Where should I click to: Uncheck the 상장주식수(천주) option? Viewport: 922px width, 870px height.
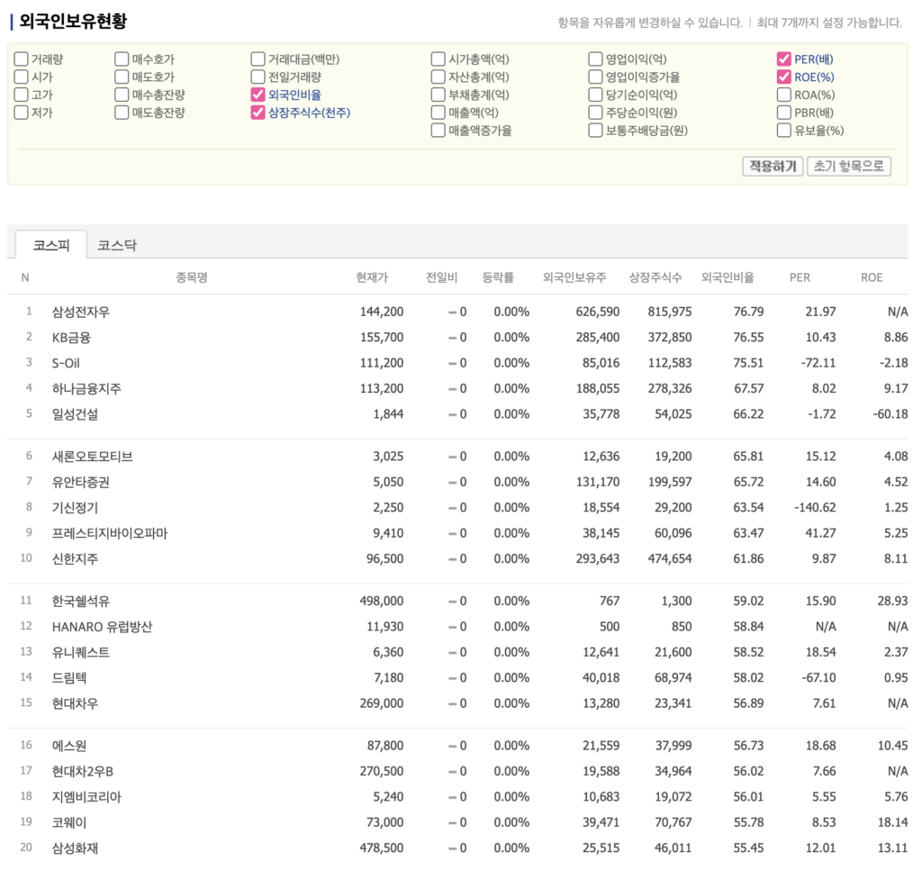[x=258, y=113]
